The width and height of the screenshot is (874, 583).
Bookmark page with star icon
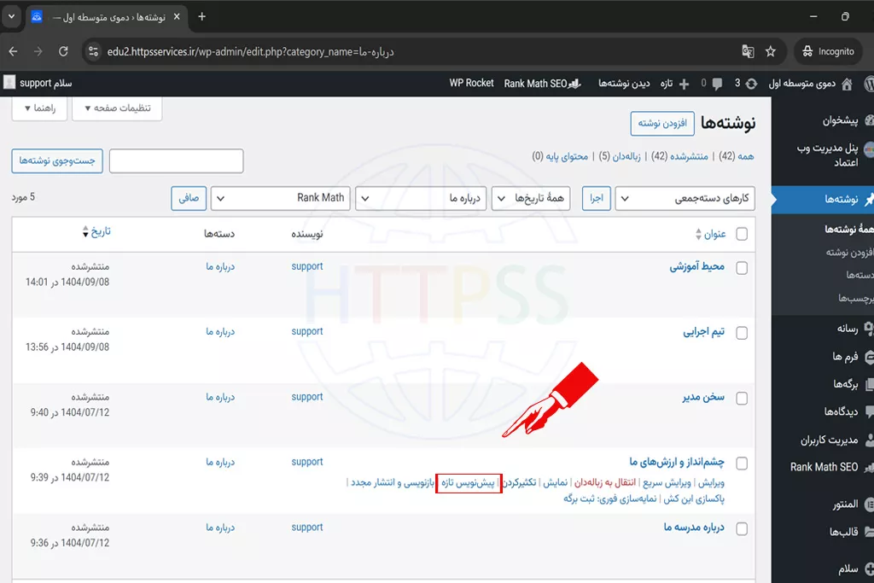[771, 51]
